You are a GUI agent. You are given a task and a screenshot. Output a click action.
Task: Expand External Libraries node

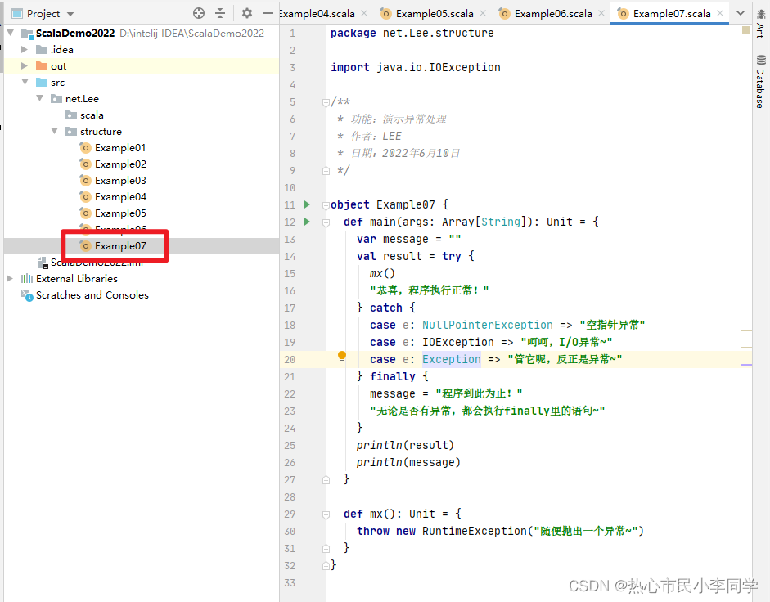(x=10, y=278)
